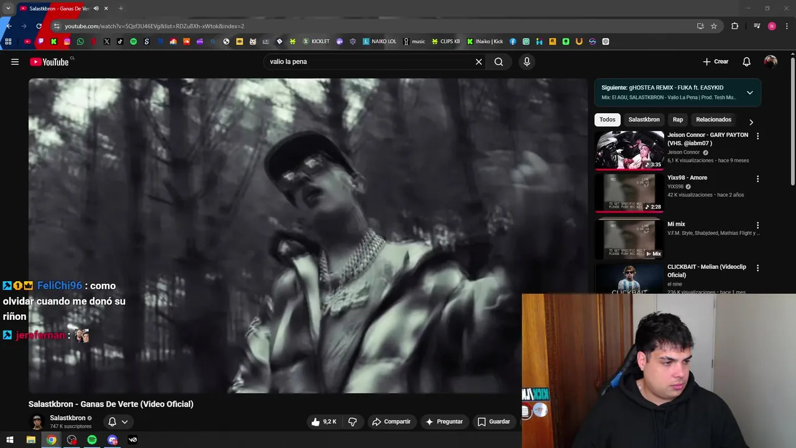The image size is (796, 448).
Task: Open notification preferences dropdown arrow
Action: (x=124, y=422)
